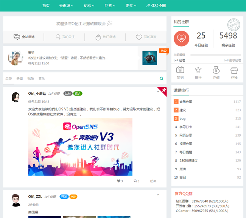The width and height of the screenshot is (246, 218).
Task: Open the spider robot thumbnail image
Action: pyautogui.click(x=149, y=58)
